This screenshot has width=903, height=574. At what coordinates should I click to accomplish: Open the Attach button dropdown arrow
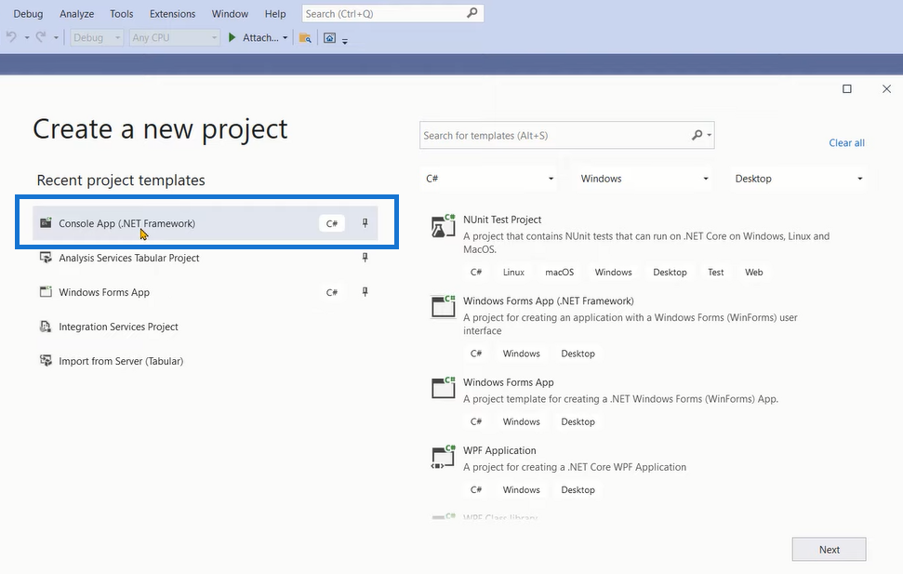286,38
